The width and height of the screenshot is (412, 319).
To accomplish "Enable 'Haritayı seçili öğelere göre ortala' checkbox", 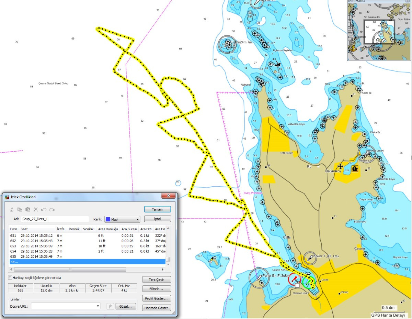I will [10, 277].
